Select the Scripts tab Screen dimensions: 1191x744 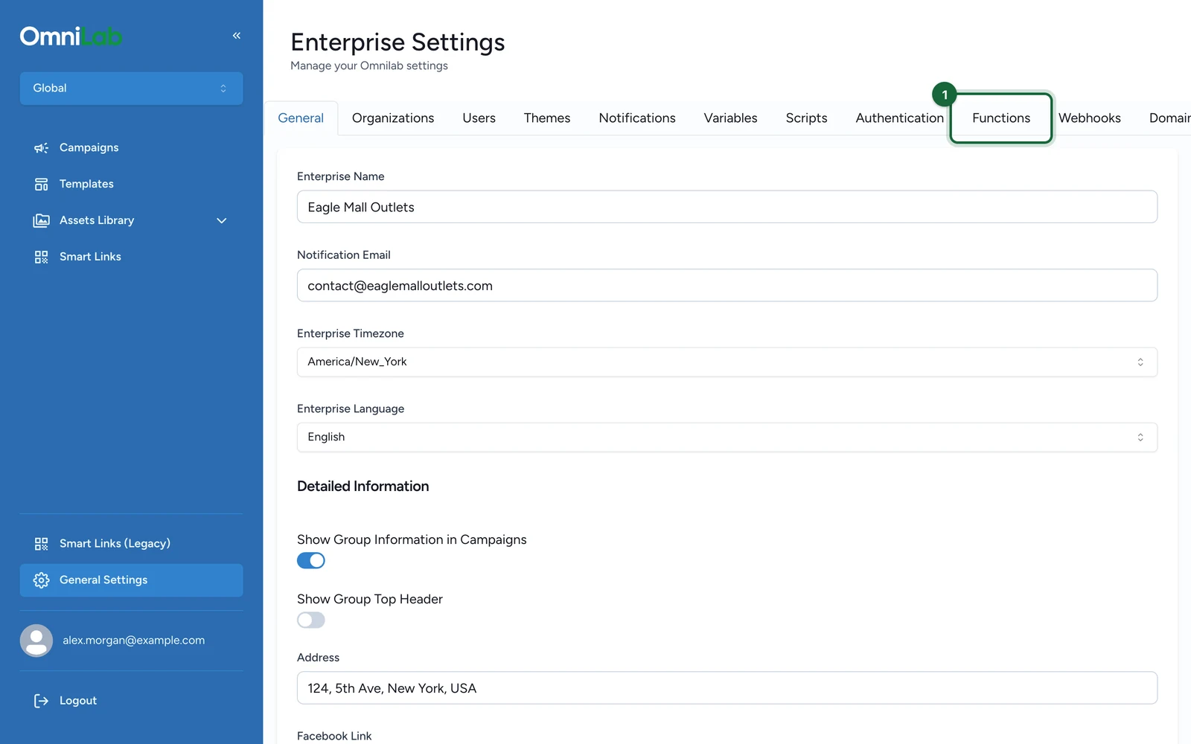pyautogui.click(x=807, y=118)
